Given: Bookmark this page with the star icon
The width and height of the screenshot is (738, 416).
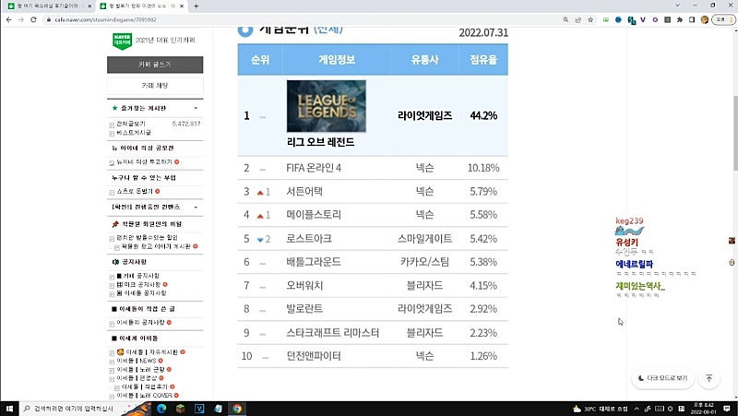Looking at the screenshot, I should coord(590,19).
